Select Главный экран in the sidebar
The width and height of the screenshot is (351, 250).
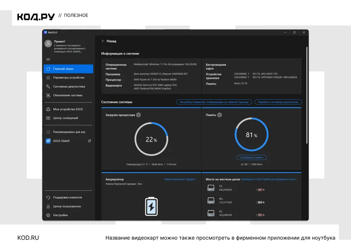point(68,69)
